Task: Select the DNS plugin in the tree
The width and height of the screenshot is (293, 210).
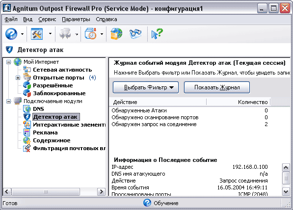Action: [38, 109]
